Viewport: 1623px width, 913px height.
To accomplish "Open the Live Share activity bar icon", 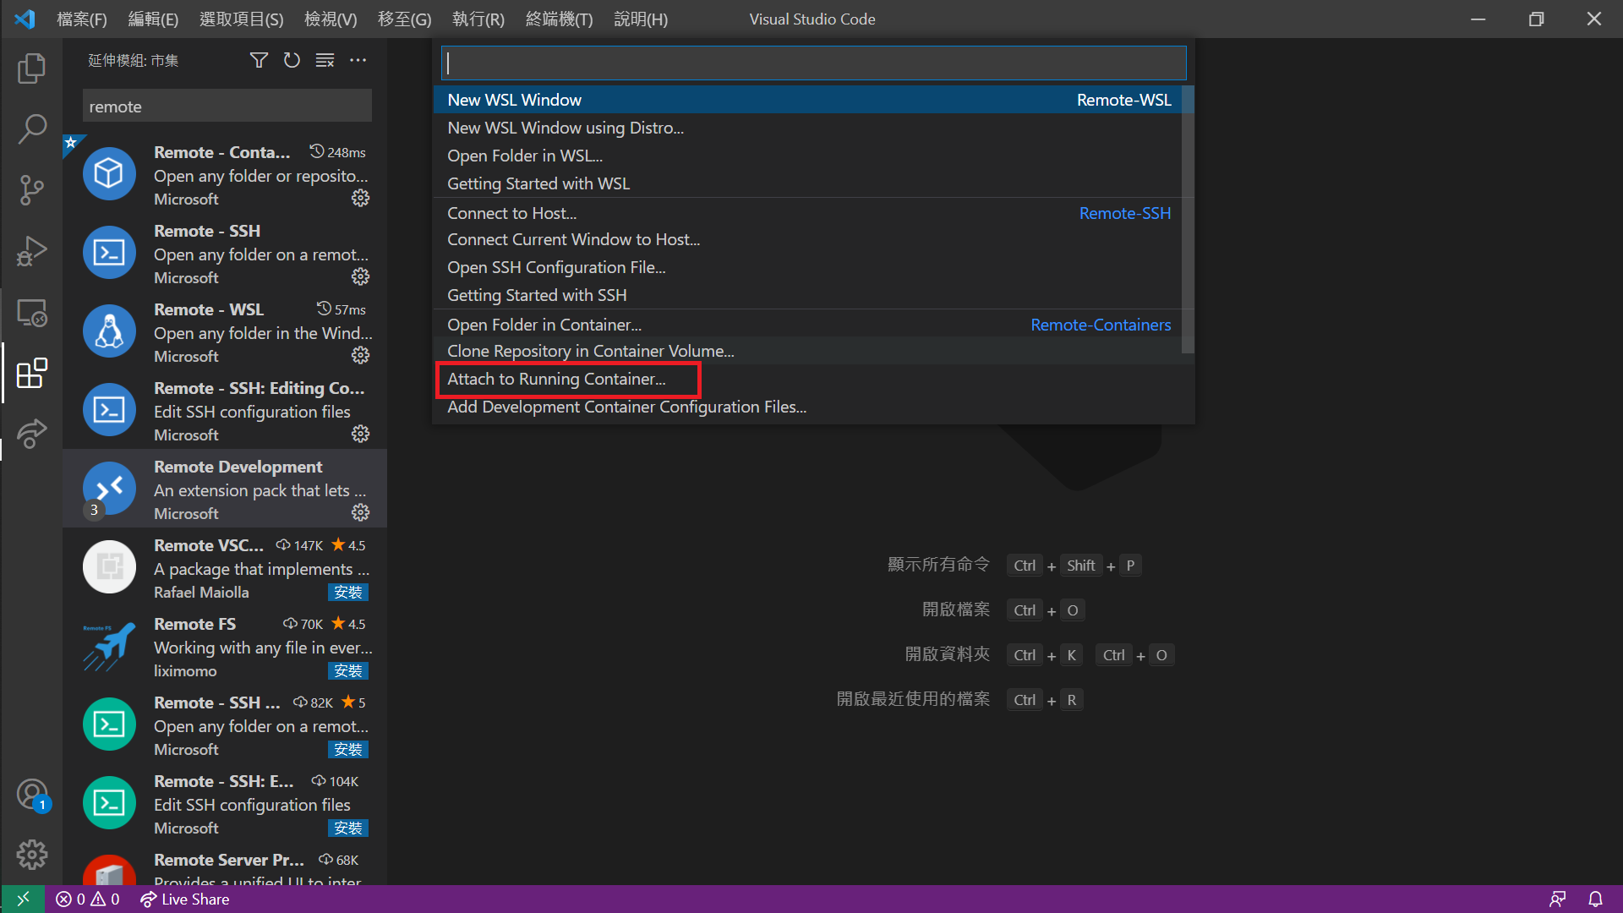I will pyautogui.click(x=31, y=434).
